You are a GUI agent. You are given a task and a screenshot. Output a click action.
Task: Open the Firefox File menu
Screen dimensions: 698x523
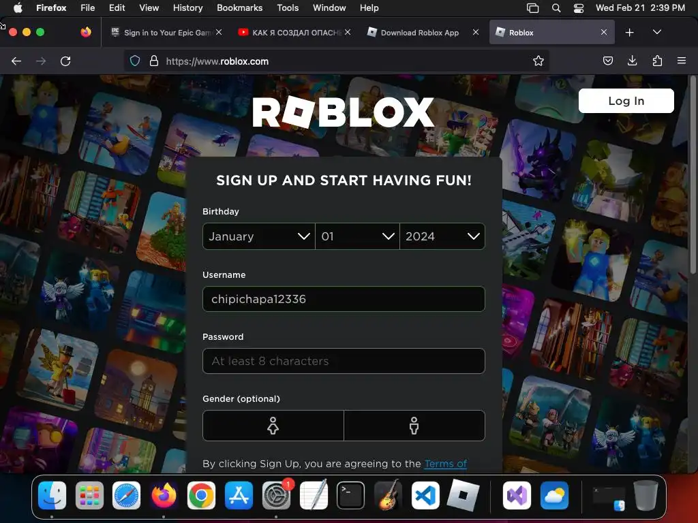[88, 8]
